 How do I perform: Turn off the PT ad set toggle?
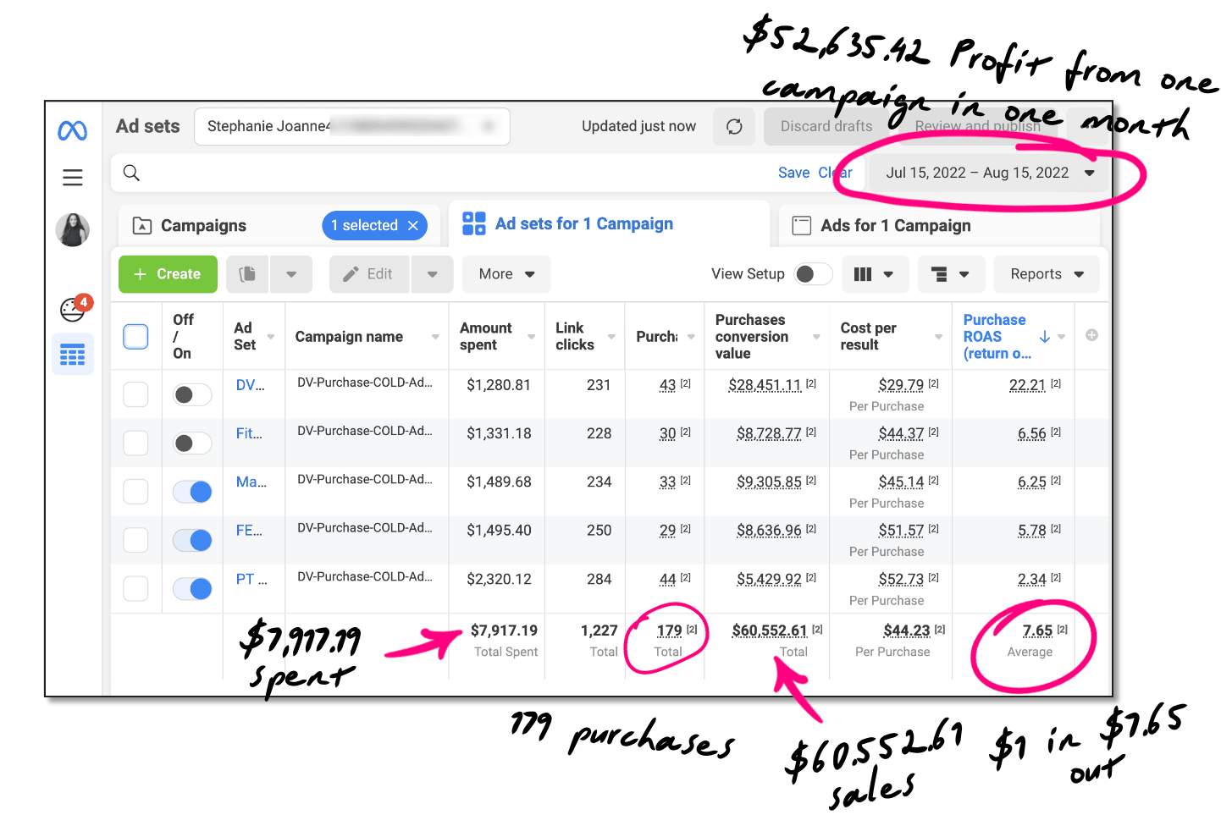192,589
